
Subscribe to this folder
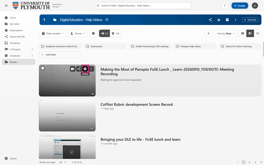coord(250,20)
